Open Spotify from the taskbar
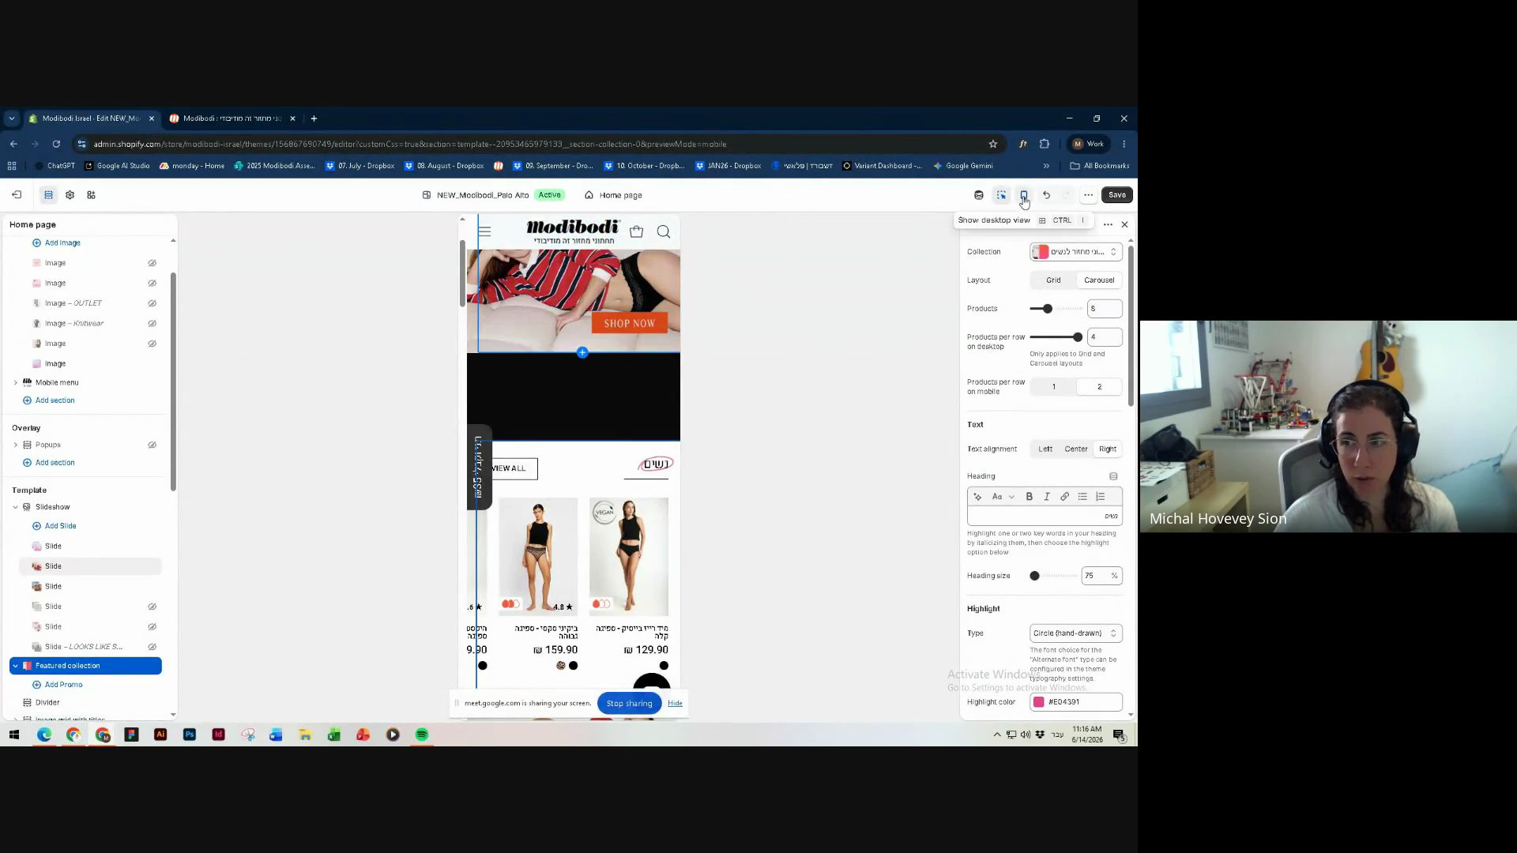 (422, 735)
